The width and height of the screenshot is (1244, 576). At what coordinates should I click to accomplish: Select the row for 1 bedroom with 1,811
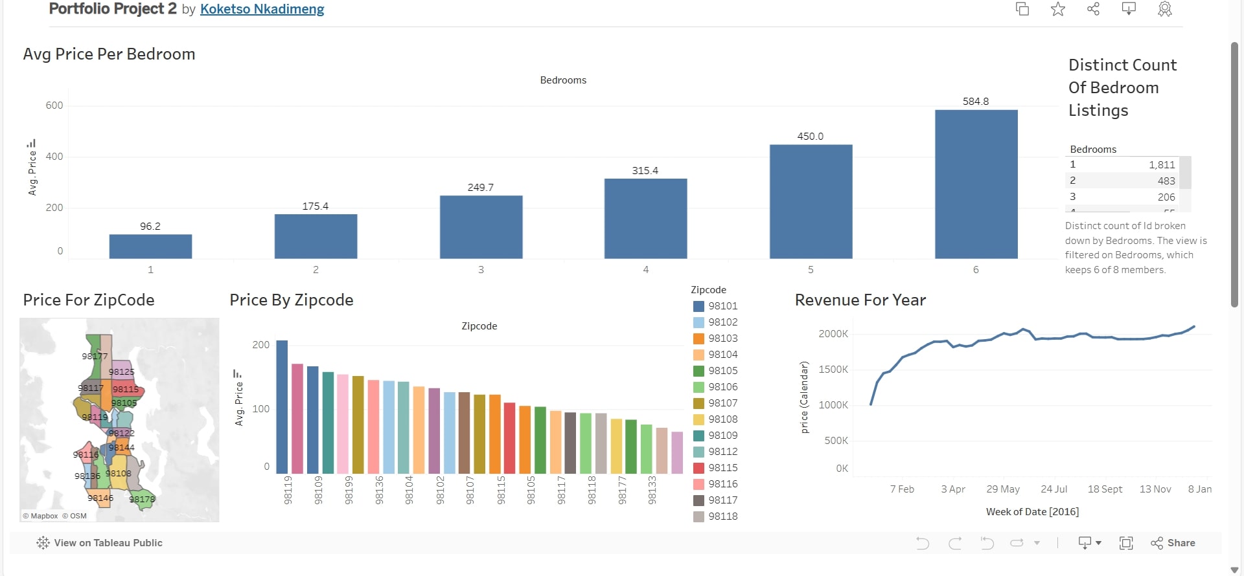1122,165
